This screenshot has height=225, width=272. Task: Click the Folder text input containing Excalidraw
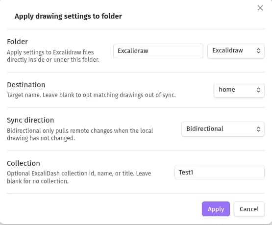coord(158,51)
